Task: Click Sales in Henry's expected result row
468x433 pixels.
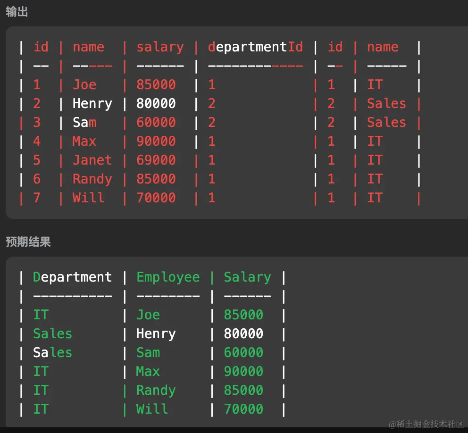Action: pos(52,334)
